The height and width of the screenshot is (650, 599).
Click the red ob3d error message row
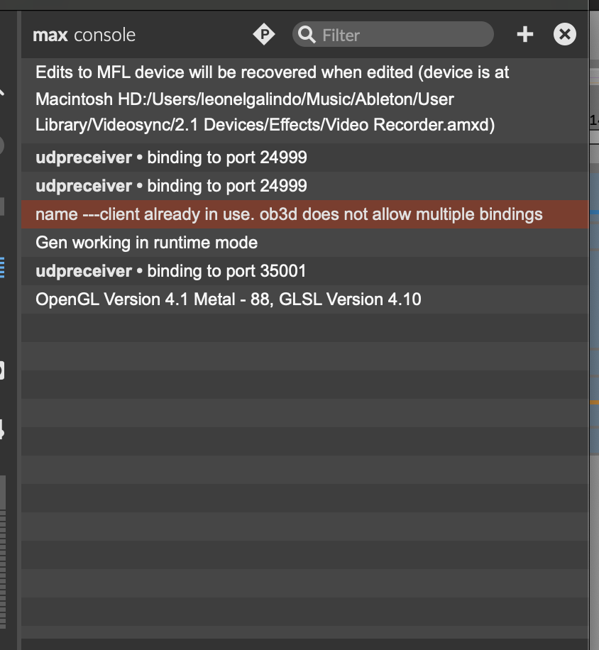point(289,214)
